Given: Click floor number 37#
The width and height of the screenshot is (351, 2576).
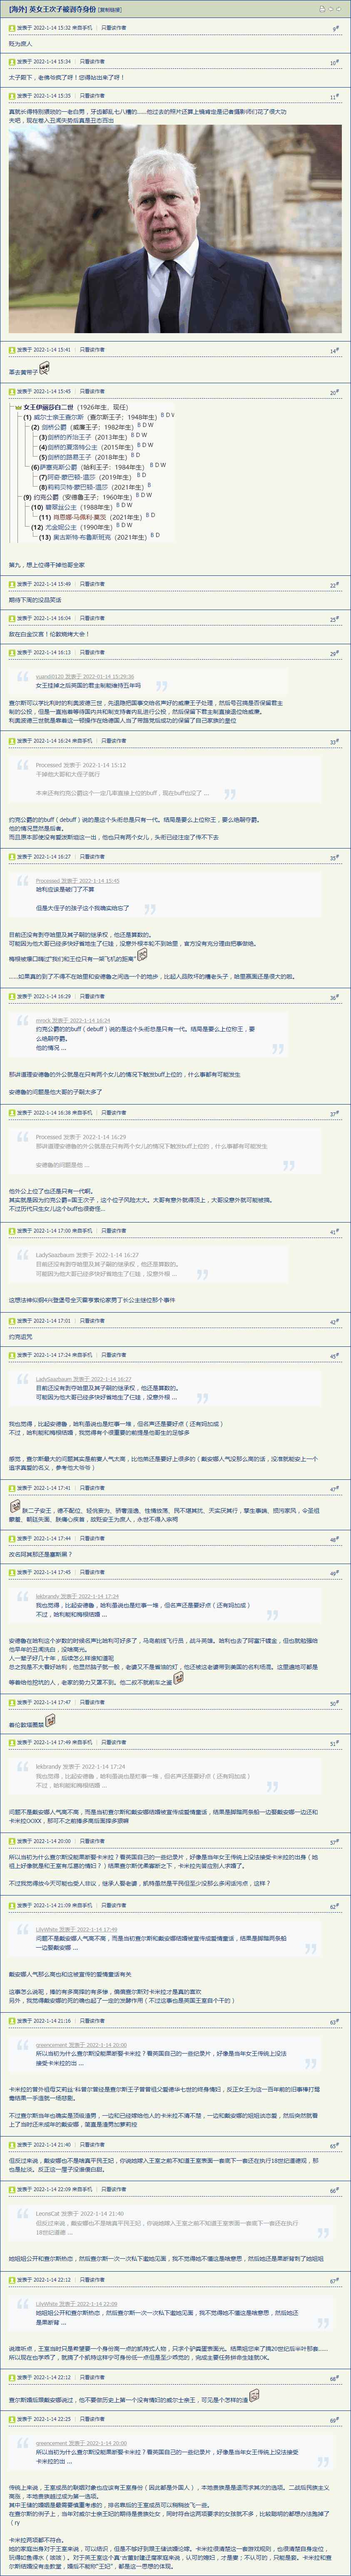Looking at the screenshot, I should pyautogui.click(x=335, y=1114).
